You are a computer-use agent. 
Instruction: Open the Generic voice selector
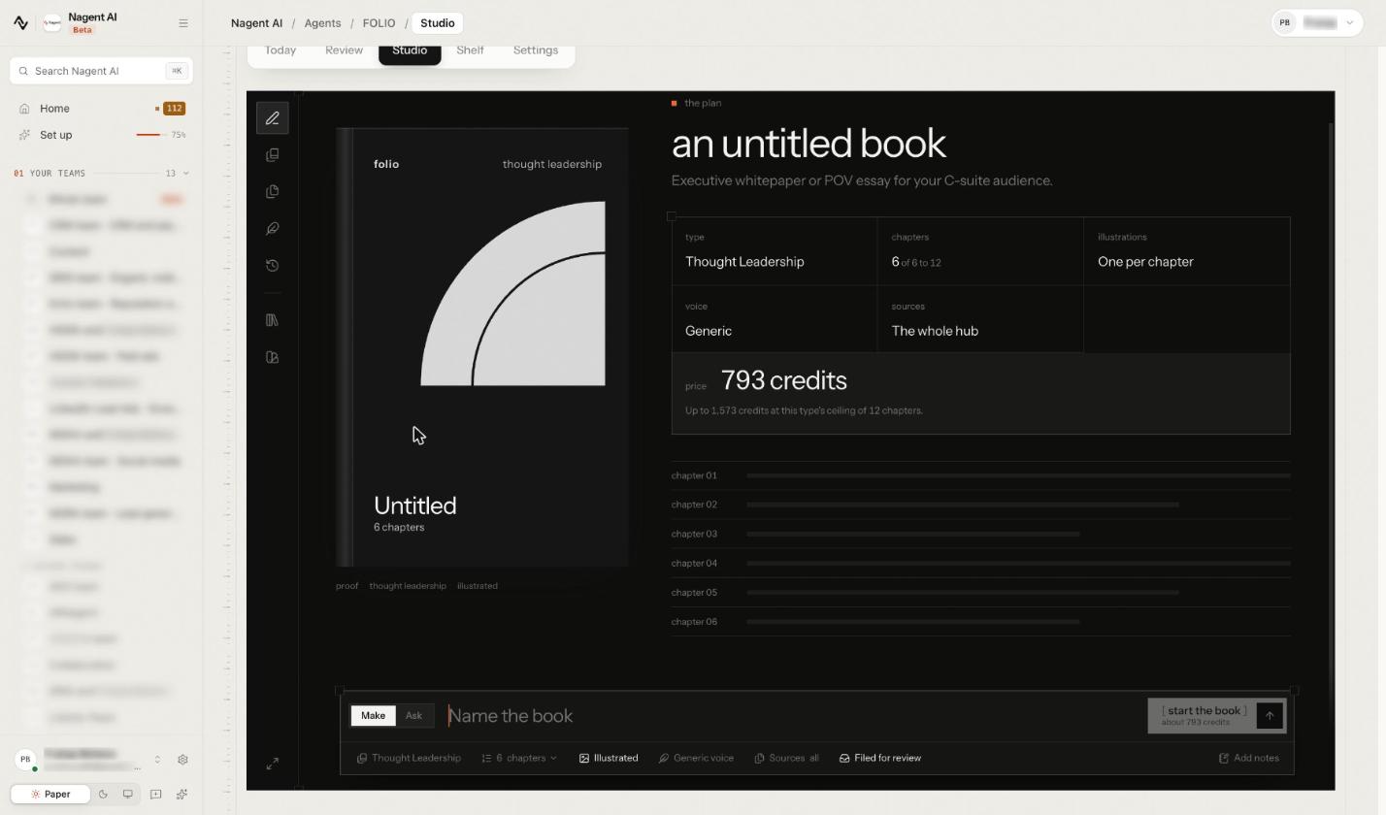coord(696,758)
